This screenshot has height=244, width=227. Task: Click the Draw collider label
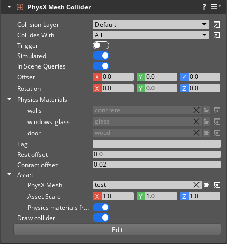[36, 218]
